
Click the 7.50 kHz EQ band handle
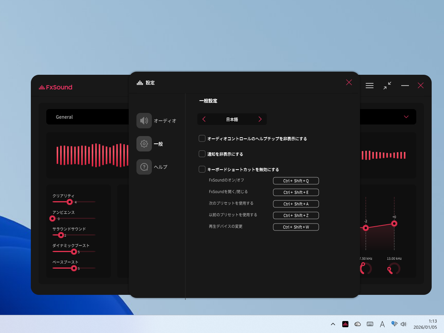coord(366,228)
